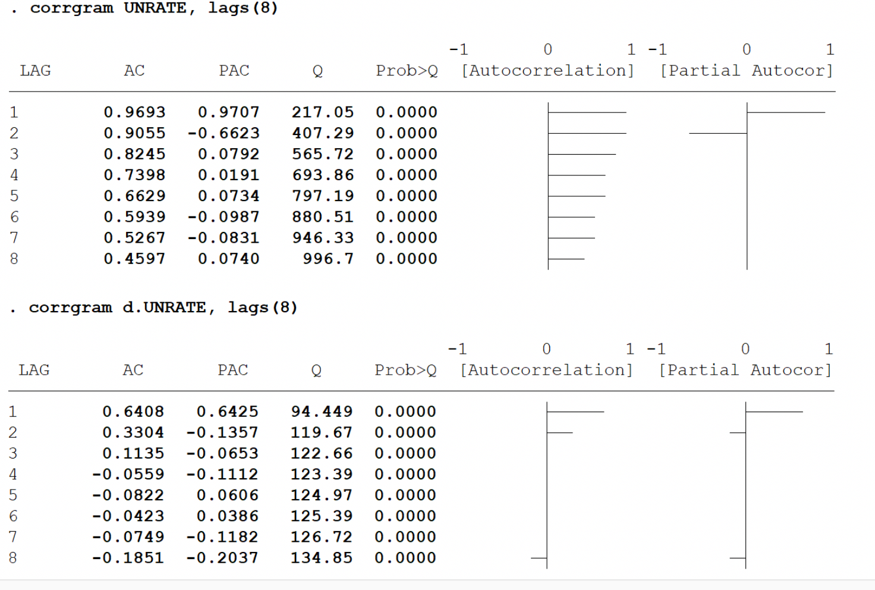Screen dimensions: 875x590
Task: Click the Q statistic 94.449
Action: coord(322,412)
